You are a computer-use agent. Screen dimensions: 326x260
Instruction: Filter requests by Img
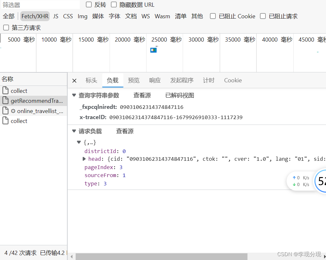coord(82,16)
